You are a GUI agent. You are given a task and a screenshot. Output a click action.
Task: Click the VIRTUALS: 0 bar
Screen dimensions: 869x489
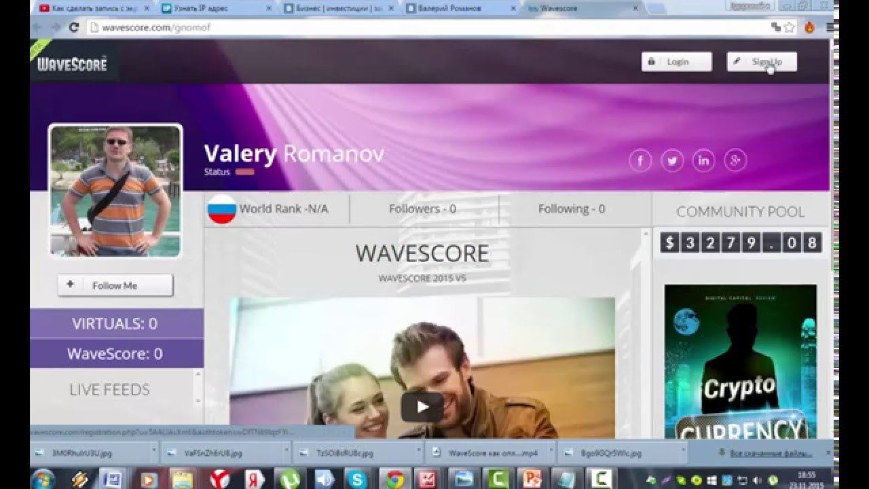click(x=115, y=324)
